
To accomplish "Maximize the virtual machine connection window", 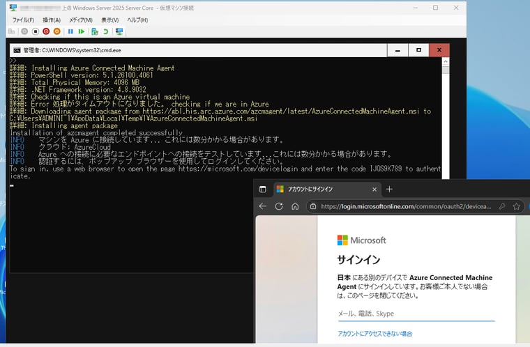I will (x=435, y=8).
